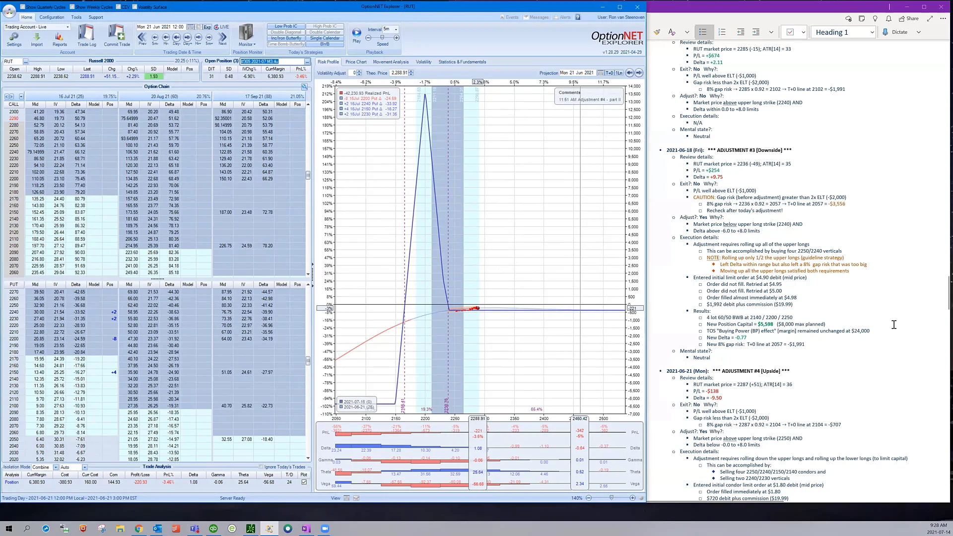Open OptionNET help icon

[578, 17]
